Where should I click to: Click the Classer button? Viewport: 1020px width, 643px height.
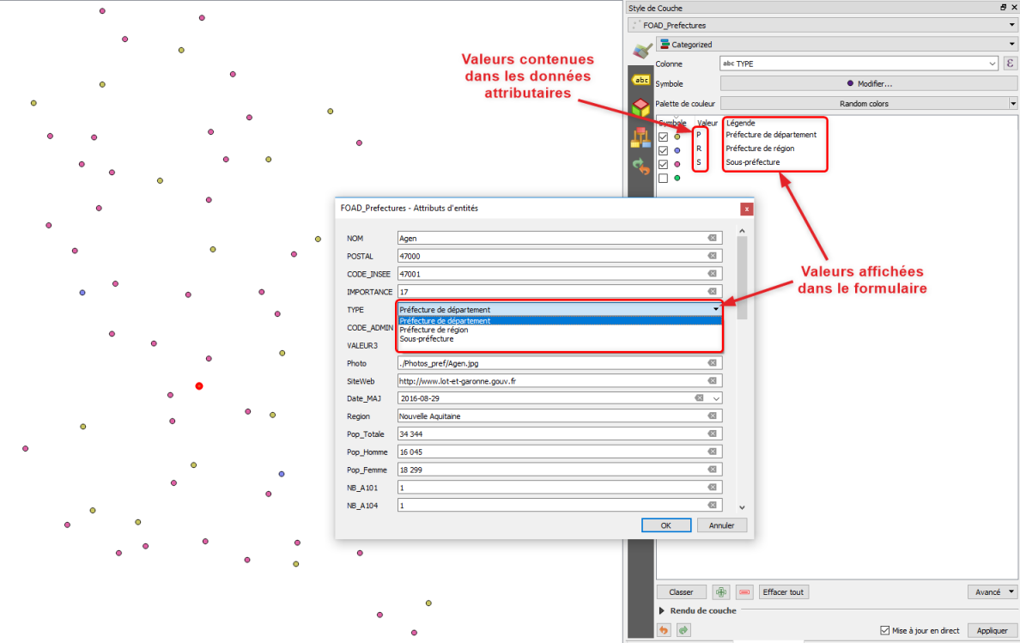pos(681,591)
